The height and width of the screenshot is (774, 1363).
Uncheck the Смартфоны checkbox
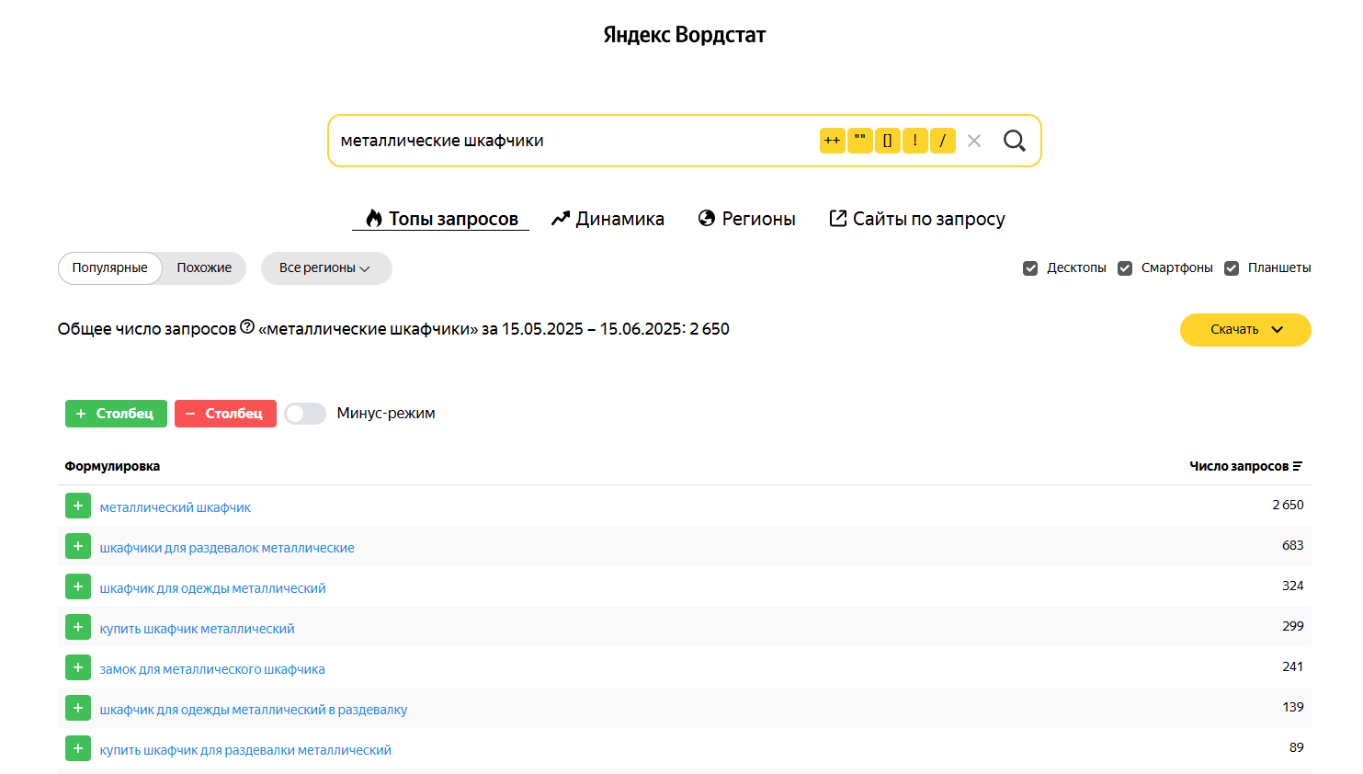(x=1125, y=268)
